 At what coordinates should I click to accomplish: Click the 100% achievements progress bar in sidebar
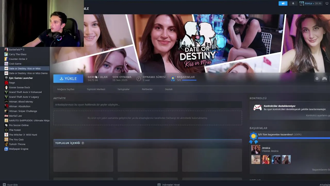click(x=294, y=138)
